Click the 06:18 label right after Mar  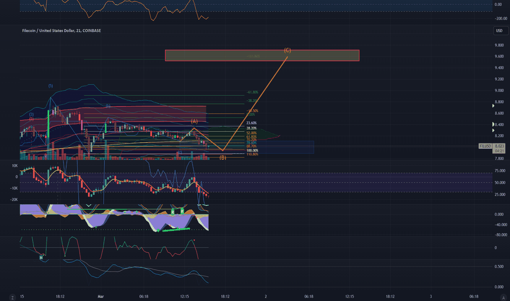click(x=144, y=297)
